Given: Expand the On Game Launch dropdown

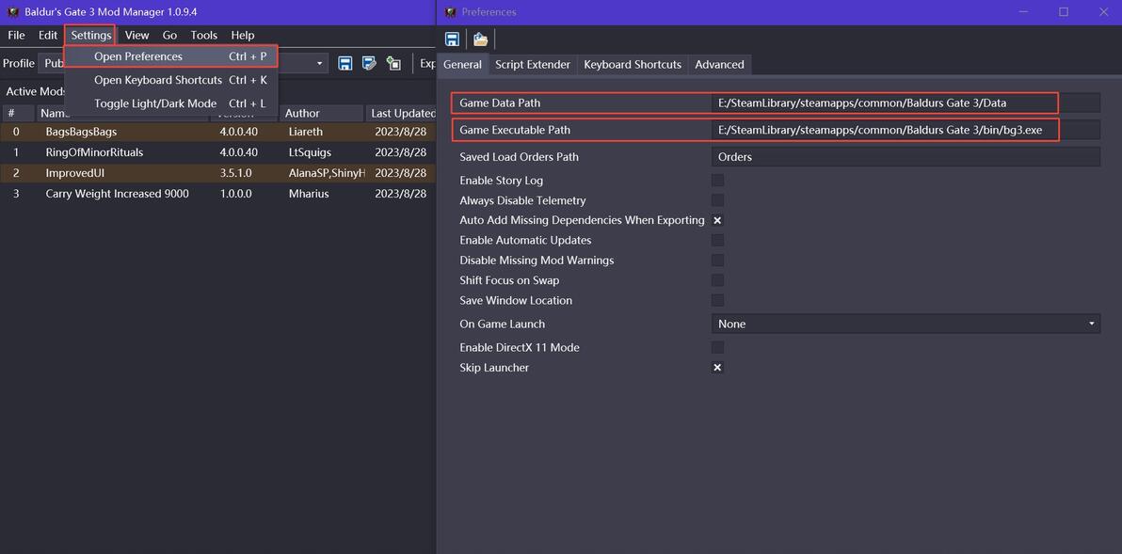Looking at the screenshot, I should click(x=1091, y=324).
